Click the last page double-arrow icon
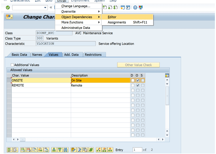 coord(116,7)
